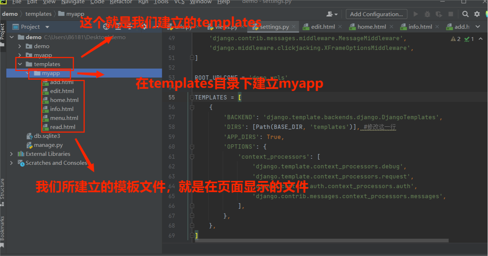The image size is (488, 256).
Task: Close the edit.html tab
Action: (340, 27)
